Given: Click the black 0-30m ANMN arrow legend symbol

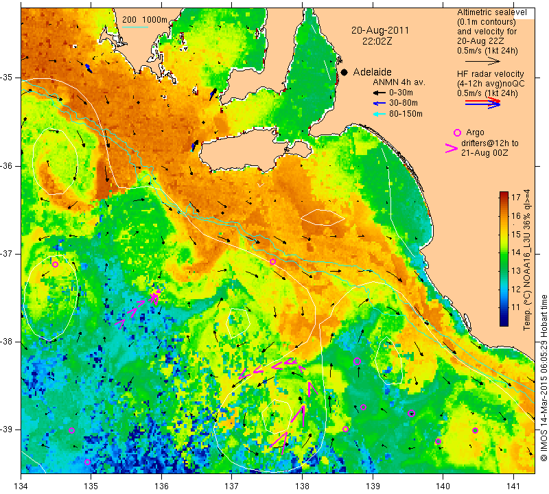Looking at the screenshot, I should (x=379, y=93).
